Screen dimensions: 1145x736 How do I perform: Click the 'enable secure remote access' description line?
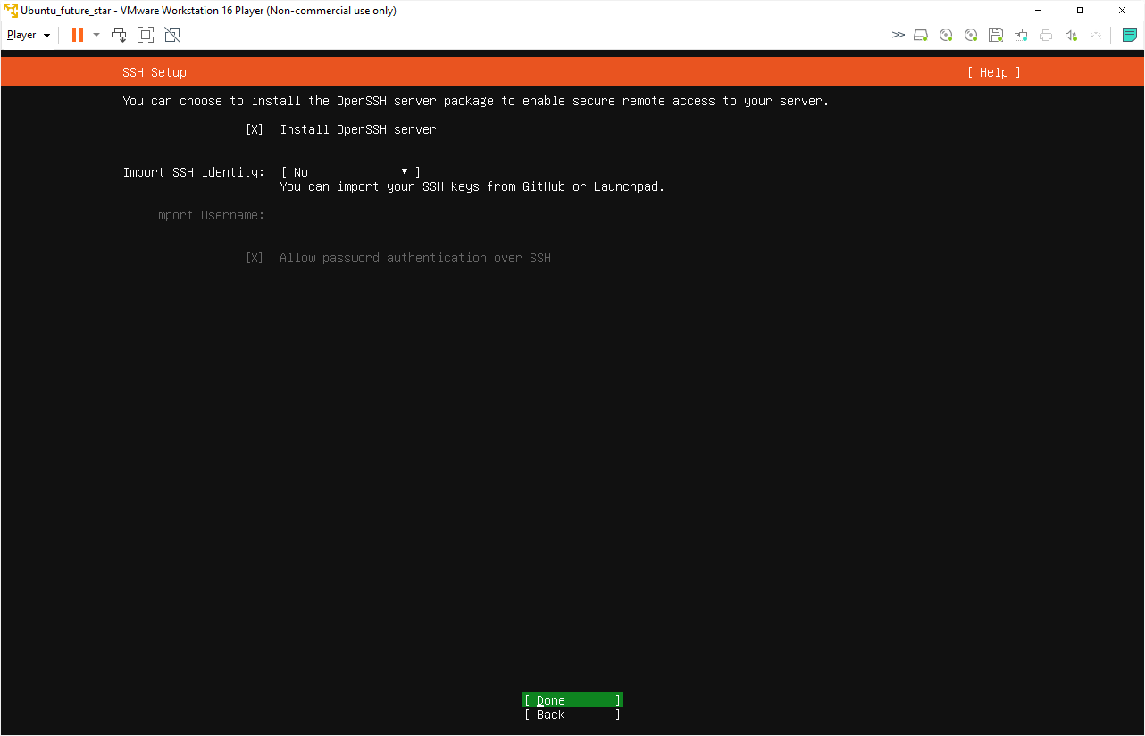click(x=476, y=101)
